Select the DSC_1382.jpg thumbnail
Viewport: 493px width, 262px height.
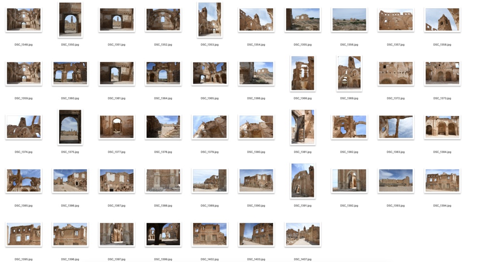click(350, 127)
